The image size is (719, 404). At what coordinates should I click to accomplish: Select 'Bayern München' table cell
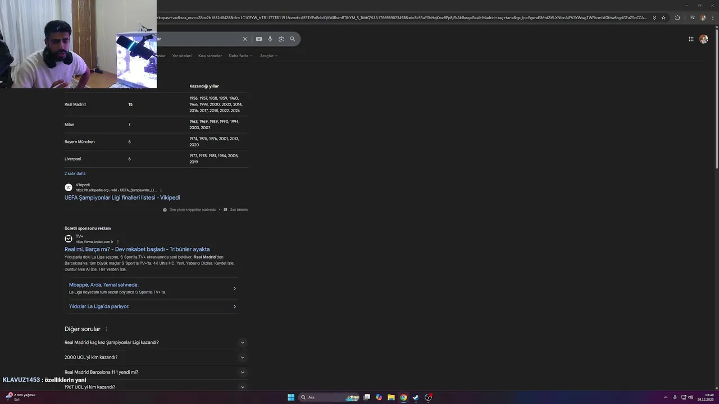click(x=79, y=142)
